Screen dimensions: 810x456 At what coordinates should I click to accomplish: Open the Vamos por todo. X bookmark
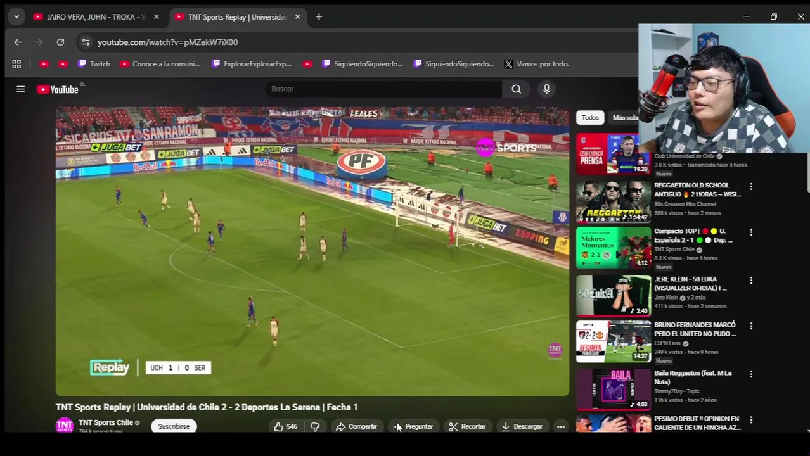click(x=536, y=64)
